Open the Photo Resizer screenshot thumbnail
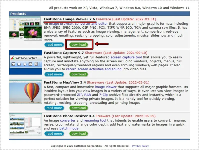 coord(25,124)
